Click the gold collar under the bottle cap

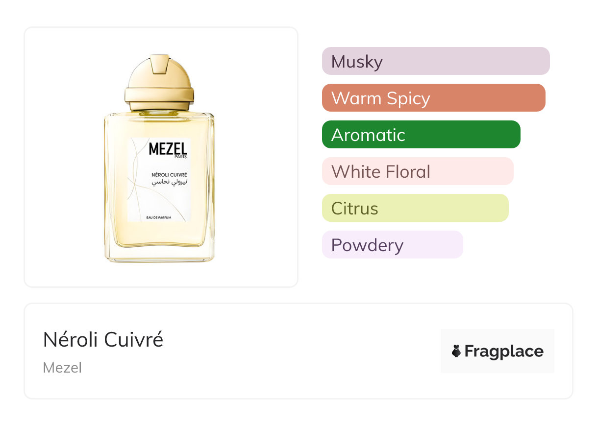point(159,94)
